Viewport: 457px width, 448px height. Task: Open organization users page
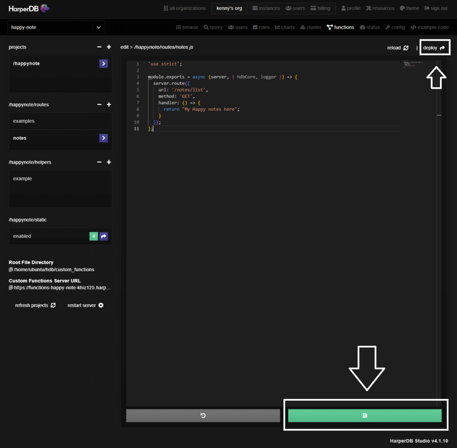(x=295, y=8)
